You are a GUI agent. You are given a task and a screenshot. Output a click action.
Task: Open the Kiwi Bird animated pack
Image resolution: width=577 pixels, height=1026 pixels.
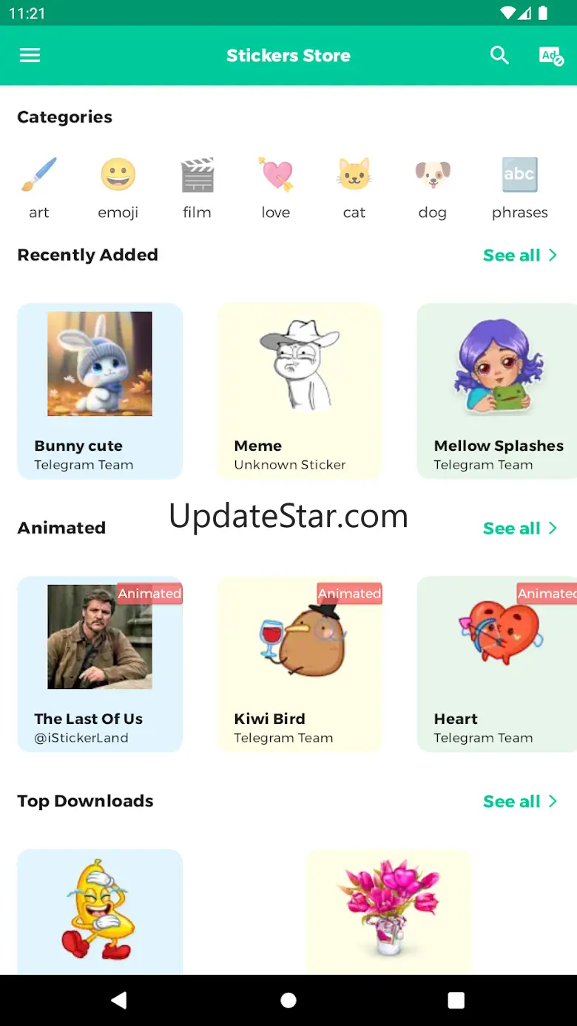pos(300,664)
